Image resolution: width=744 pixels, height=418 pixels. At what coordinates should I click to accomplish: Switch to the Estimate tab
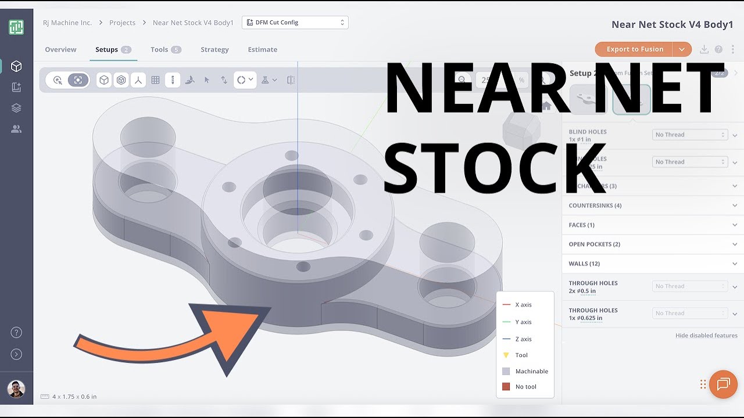[262, 49]
